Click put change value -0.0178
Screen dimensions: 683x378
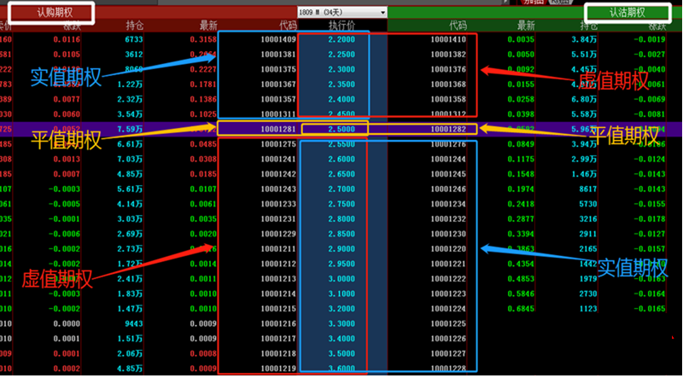(x=650, y=219)
